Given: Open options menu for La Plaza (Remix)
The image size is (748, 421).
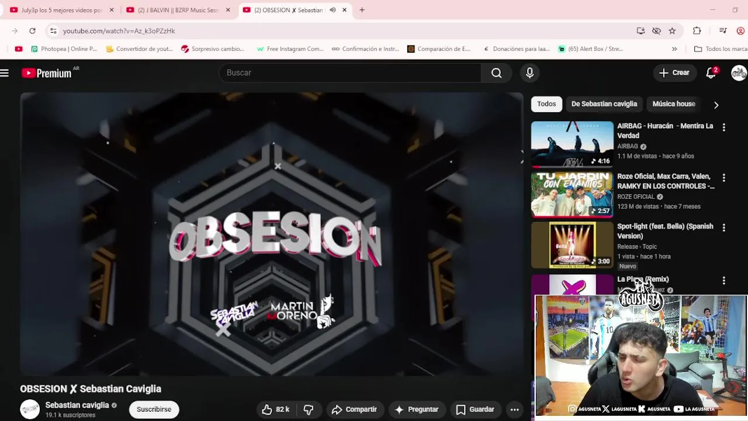Looking at the screenshot, I should tap(723, 281).
